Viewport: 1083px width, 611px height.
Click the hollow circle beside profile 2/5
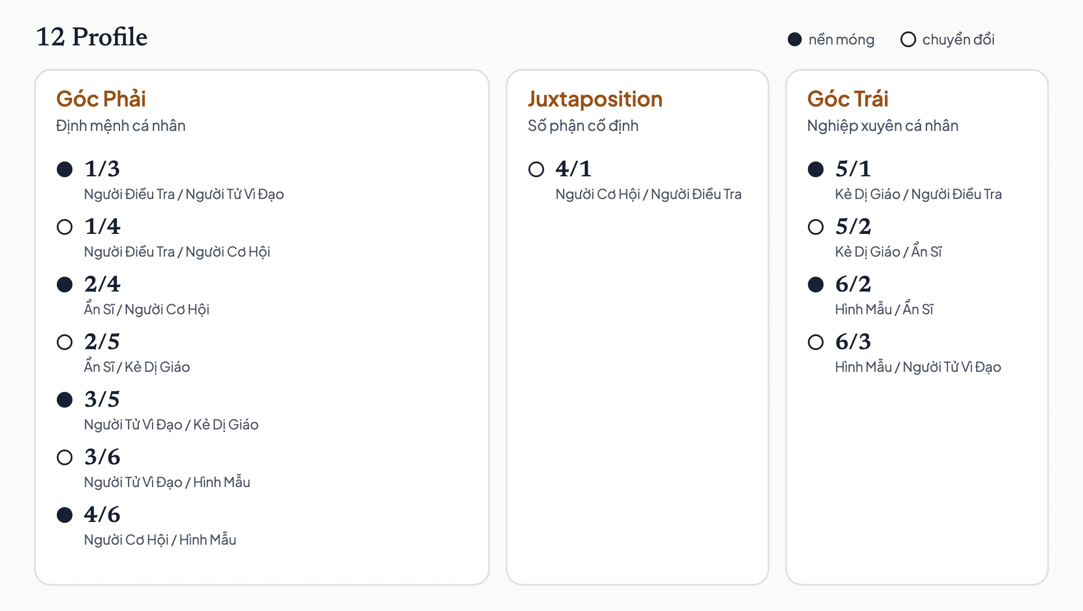click(65, 342)
